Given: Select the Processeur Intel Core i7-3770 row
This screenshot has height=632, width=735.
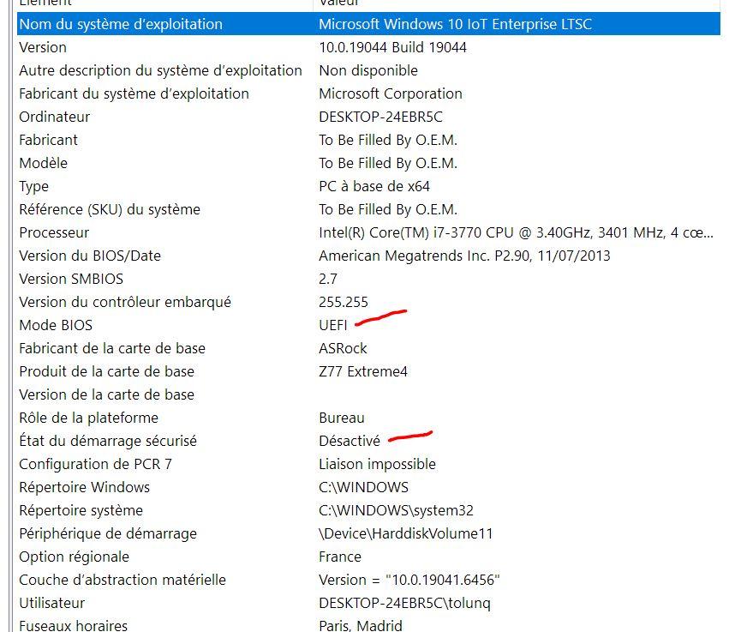Looking at the screenshot, I should 54,232.
